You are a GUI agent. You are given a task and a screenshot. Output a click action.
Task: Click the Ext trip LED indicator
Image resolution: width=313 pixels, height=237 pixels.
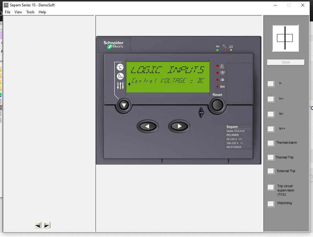[218, 87]
